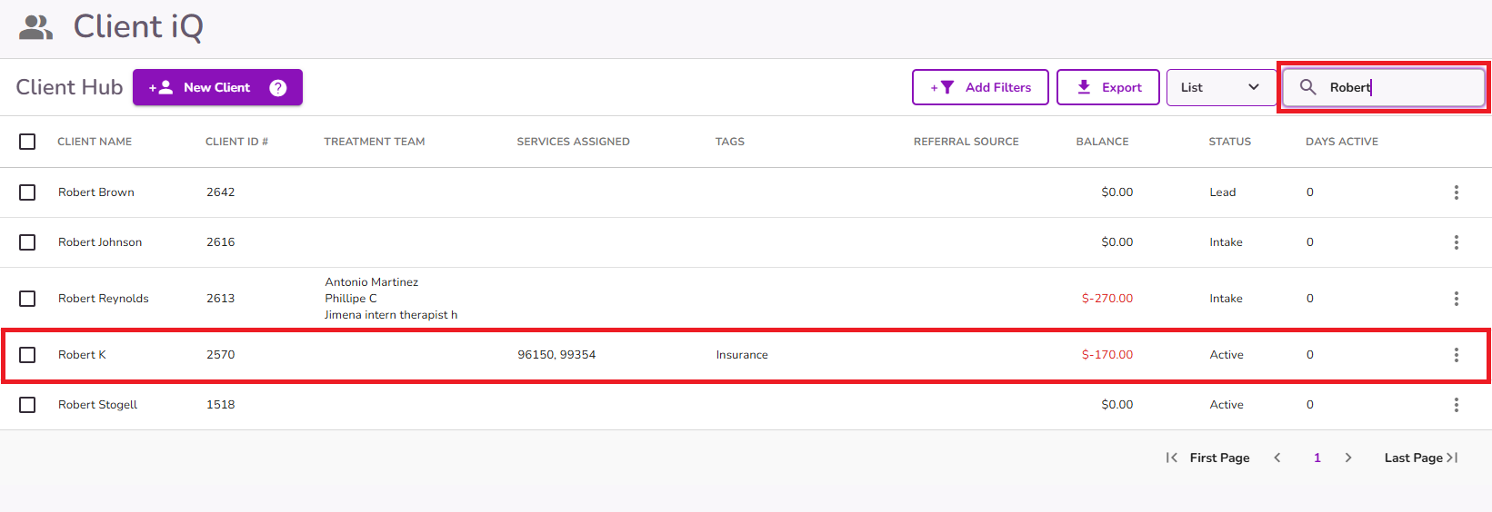The width and height of the screenshot is (1492, 512).
Task: Jump to Last Page
Action: (1421, 458)
